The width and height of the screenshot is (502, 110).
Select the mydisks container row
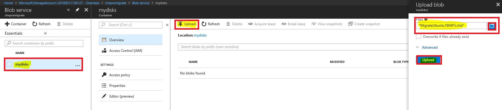coord(43,64)
